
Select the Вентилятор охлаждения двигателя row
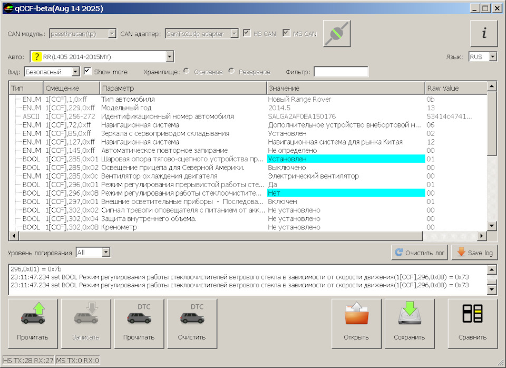[248, 176]
